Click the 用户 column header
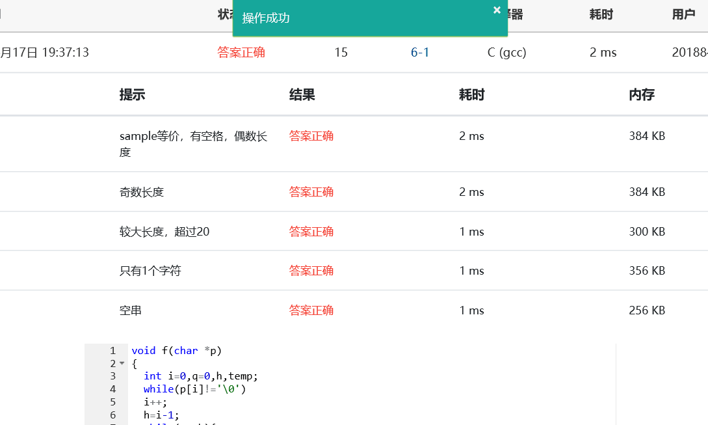The image size is (708, 425). tap(683, 14)
